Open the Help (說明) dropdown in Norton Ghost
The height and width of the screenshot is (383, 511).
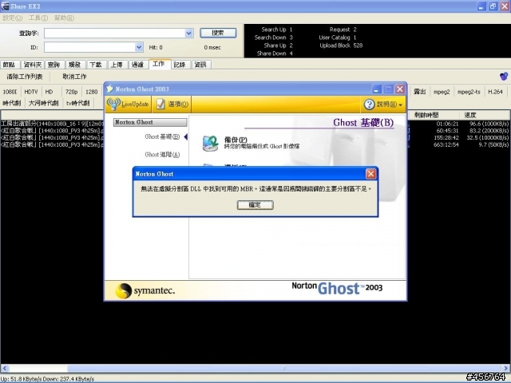click(x=383, y=105)
